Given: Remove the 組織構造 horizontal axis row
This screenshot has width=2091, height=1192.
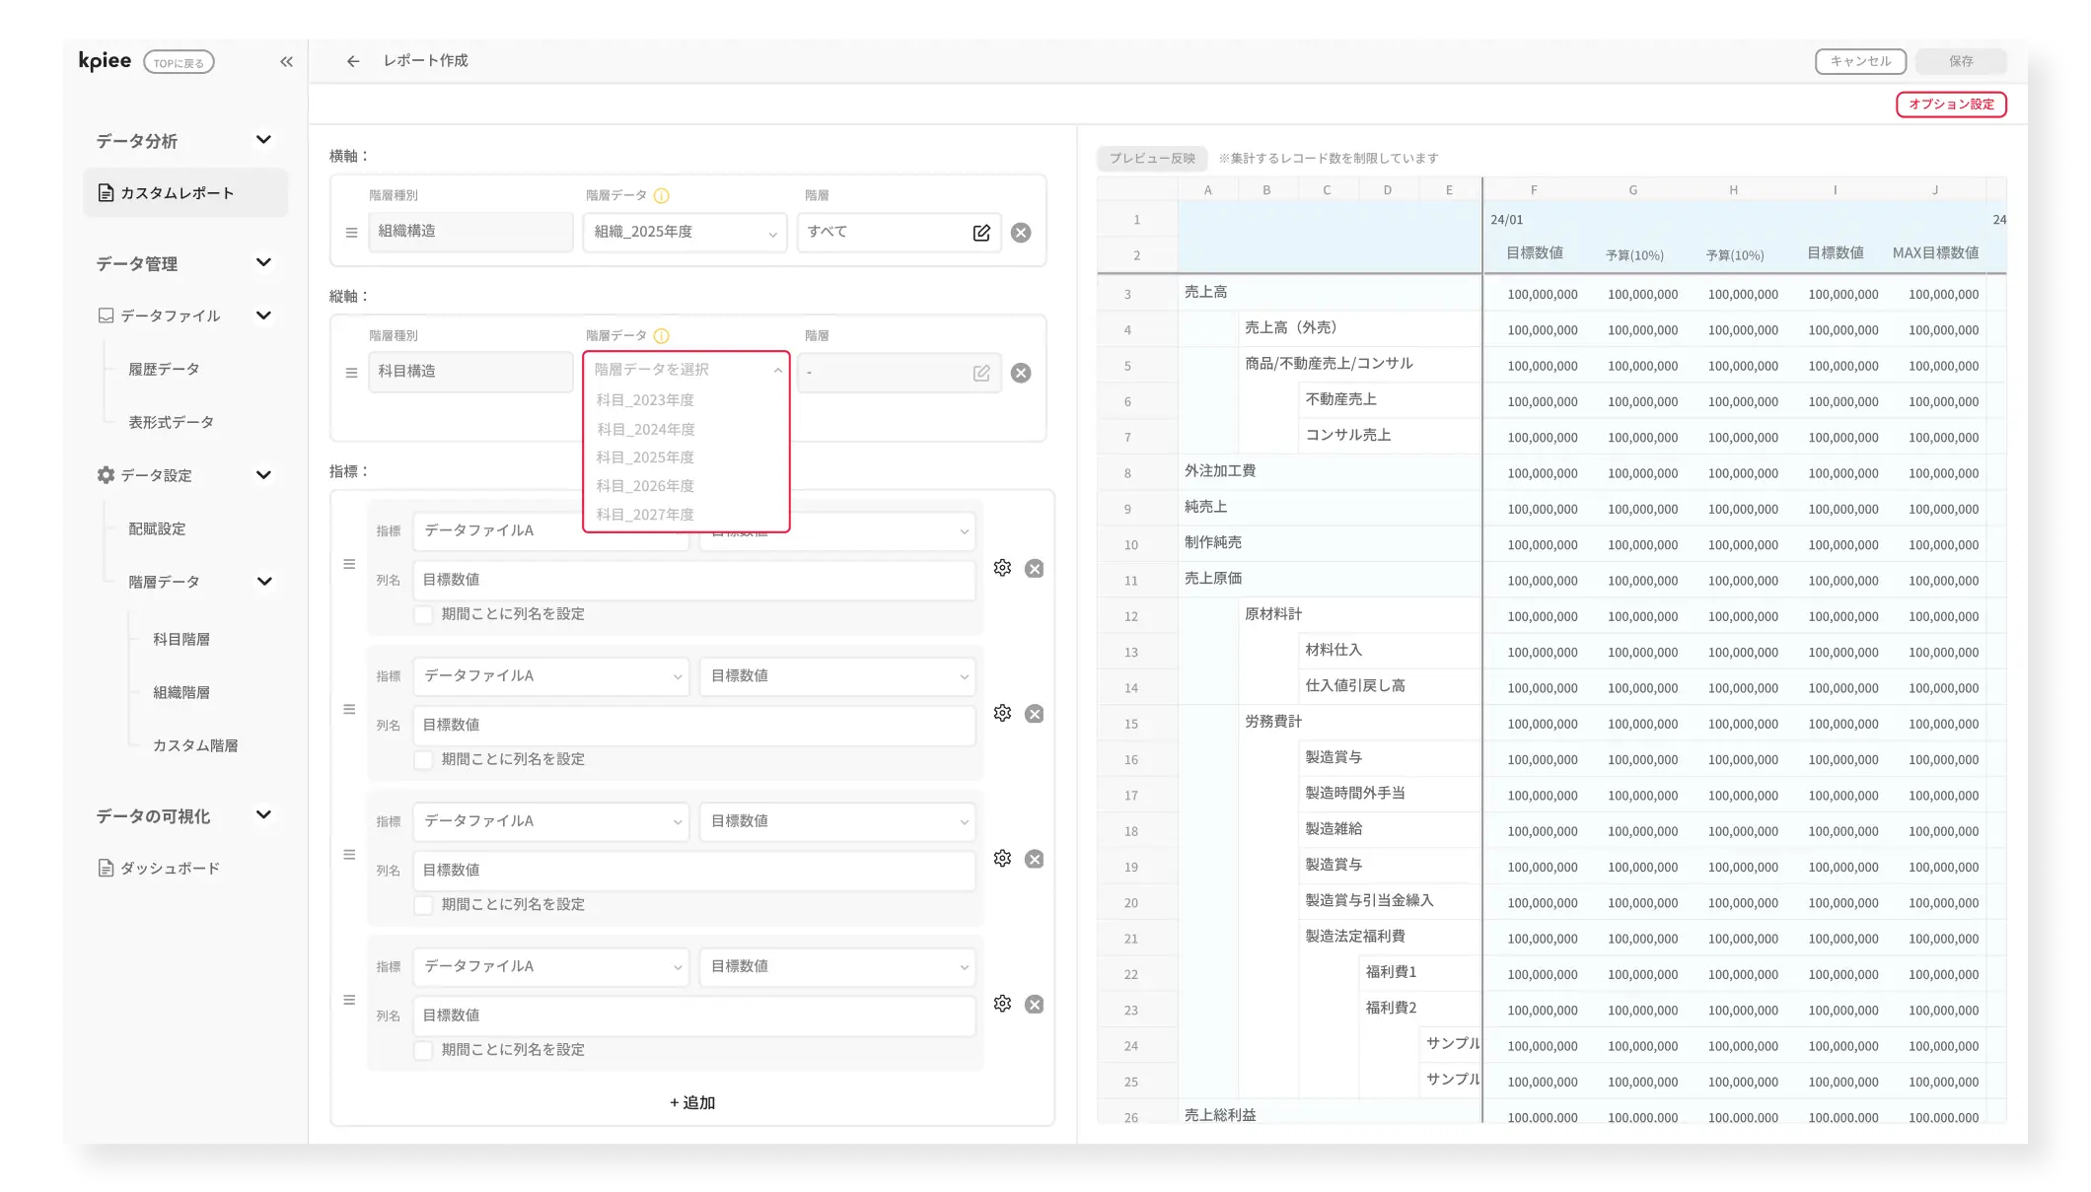Looking at the screenshot, I should click(x=1021, y=233).
